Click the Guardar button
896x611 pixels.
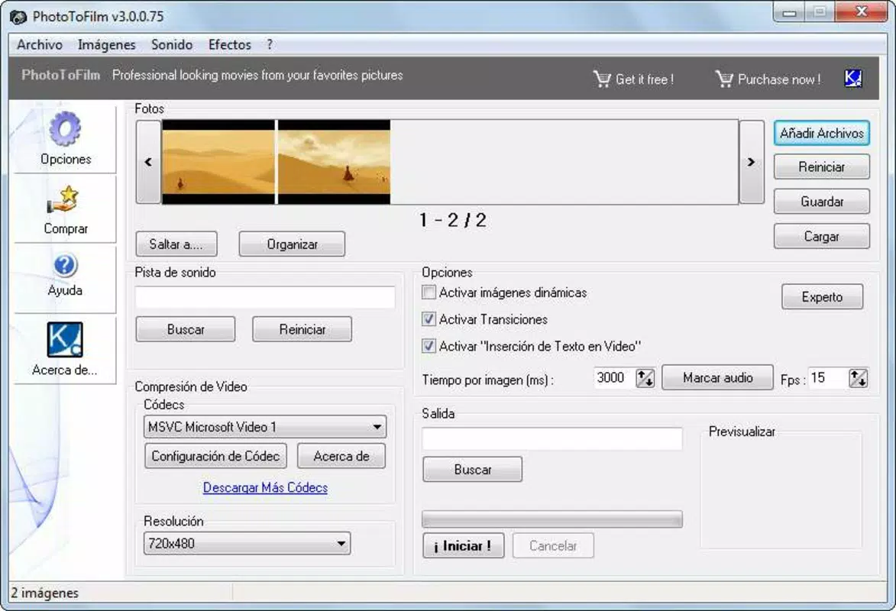point(822,201)
